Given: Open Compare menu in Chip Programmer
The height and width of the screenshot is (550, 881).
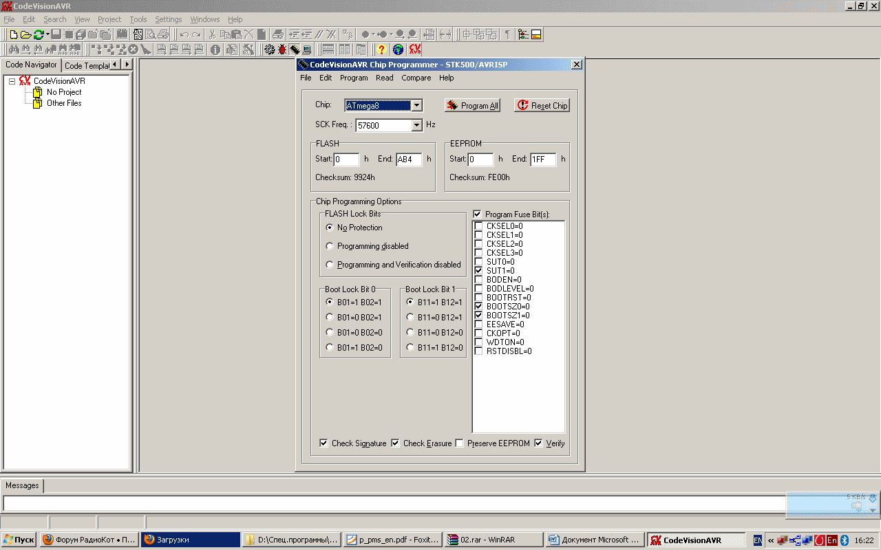Looking at the screenshot, I should coord(416,78).
